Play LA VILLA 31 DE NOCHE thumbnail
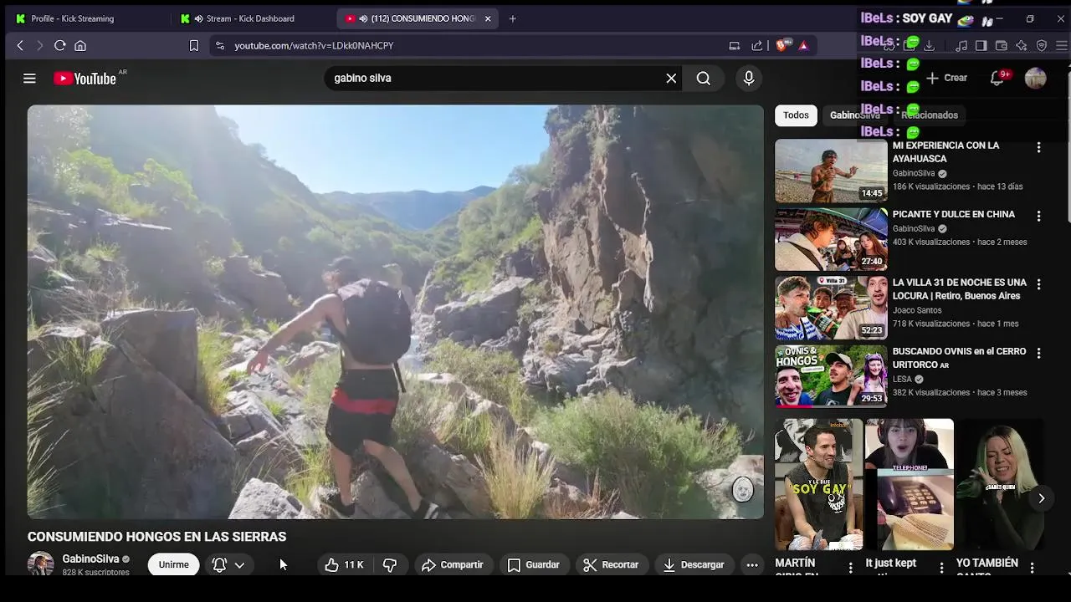Viewport: 1071px width, 602px height. point(831,308)
